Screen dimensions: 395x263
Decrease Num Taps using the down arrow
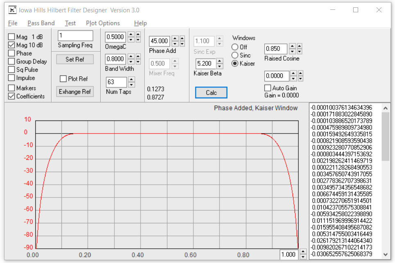pos(131,84)
